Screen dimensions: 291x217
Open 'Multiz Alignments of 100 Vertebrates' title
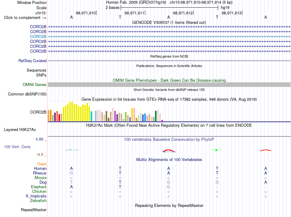coord(169,160)
